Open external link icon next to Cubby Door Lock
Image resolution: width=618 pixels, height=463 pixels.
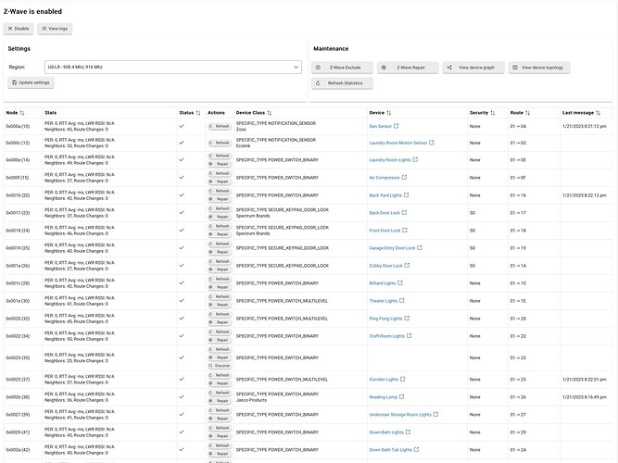pos(407,266)
